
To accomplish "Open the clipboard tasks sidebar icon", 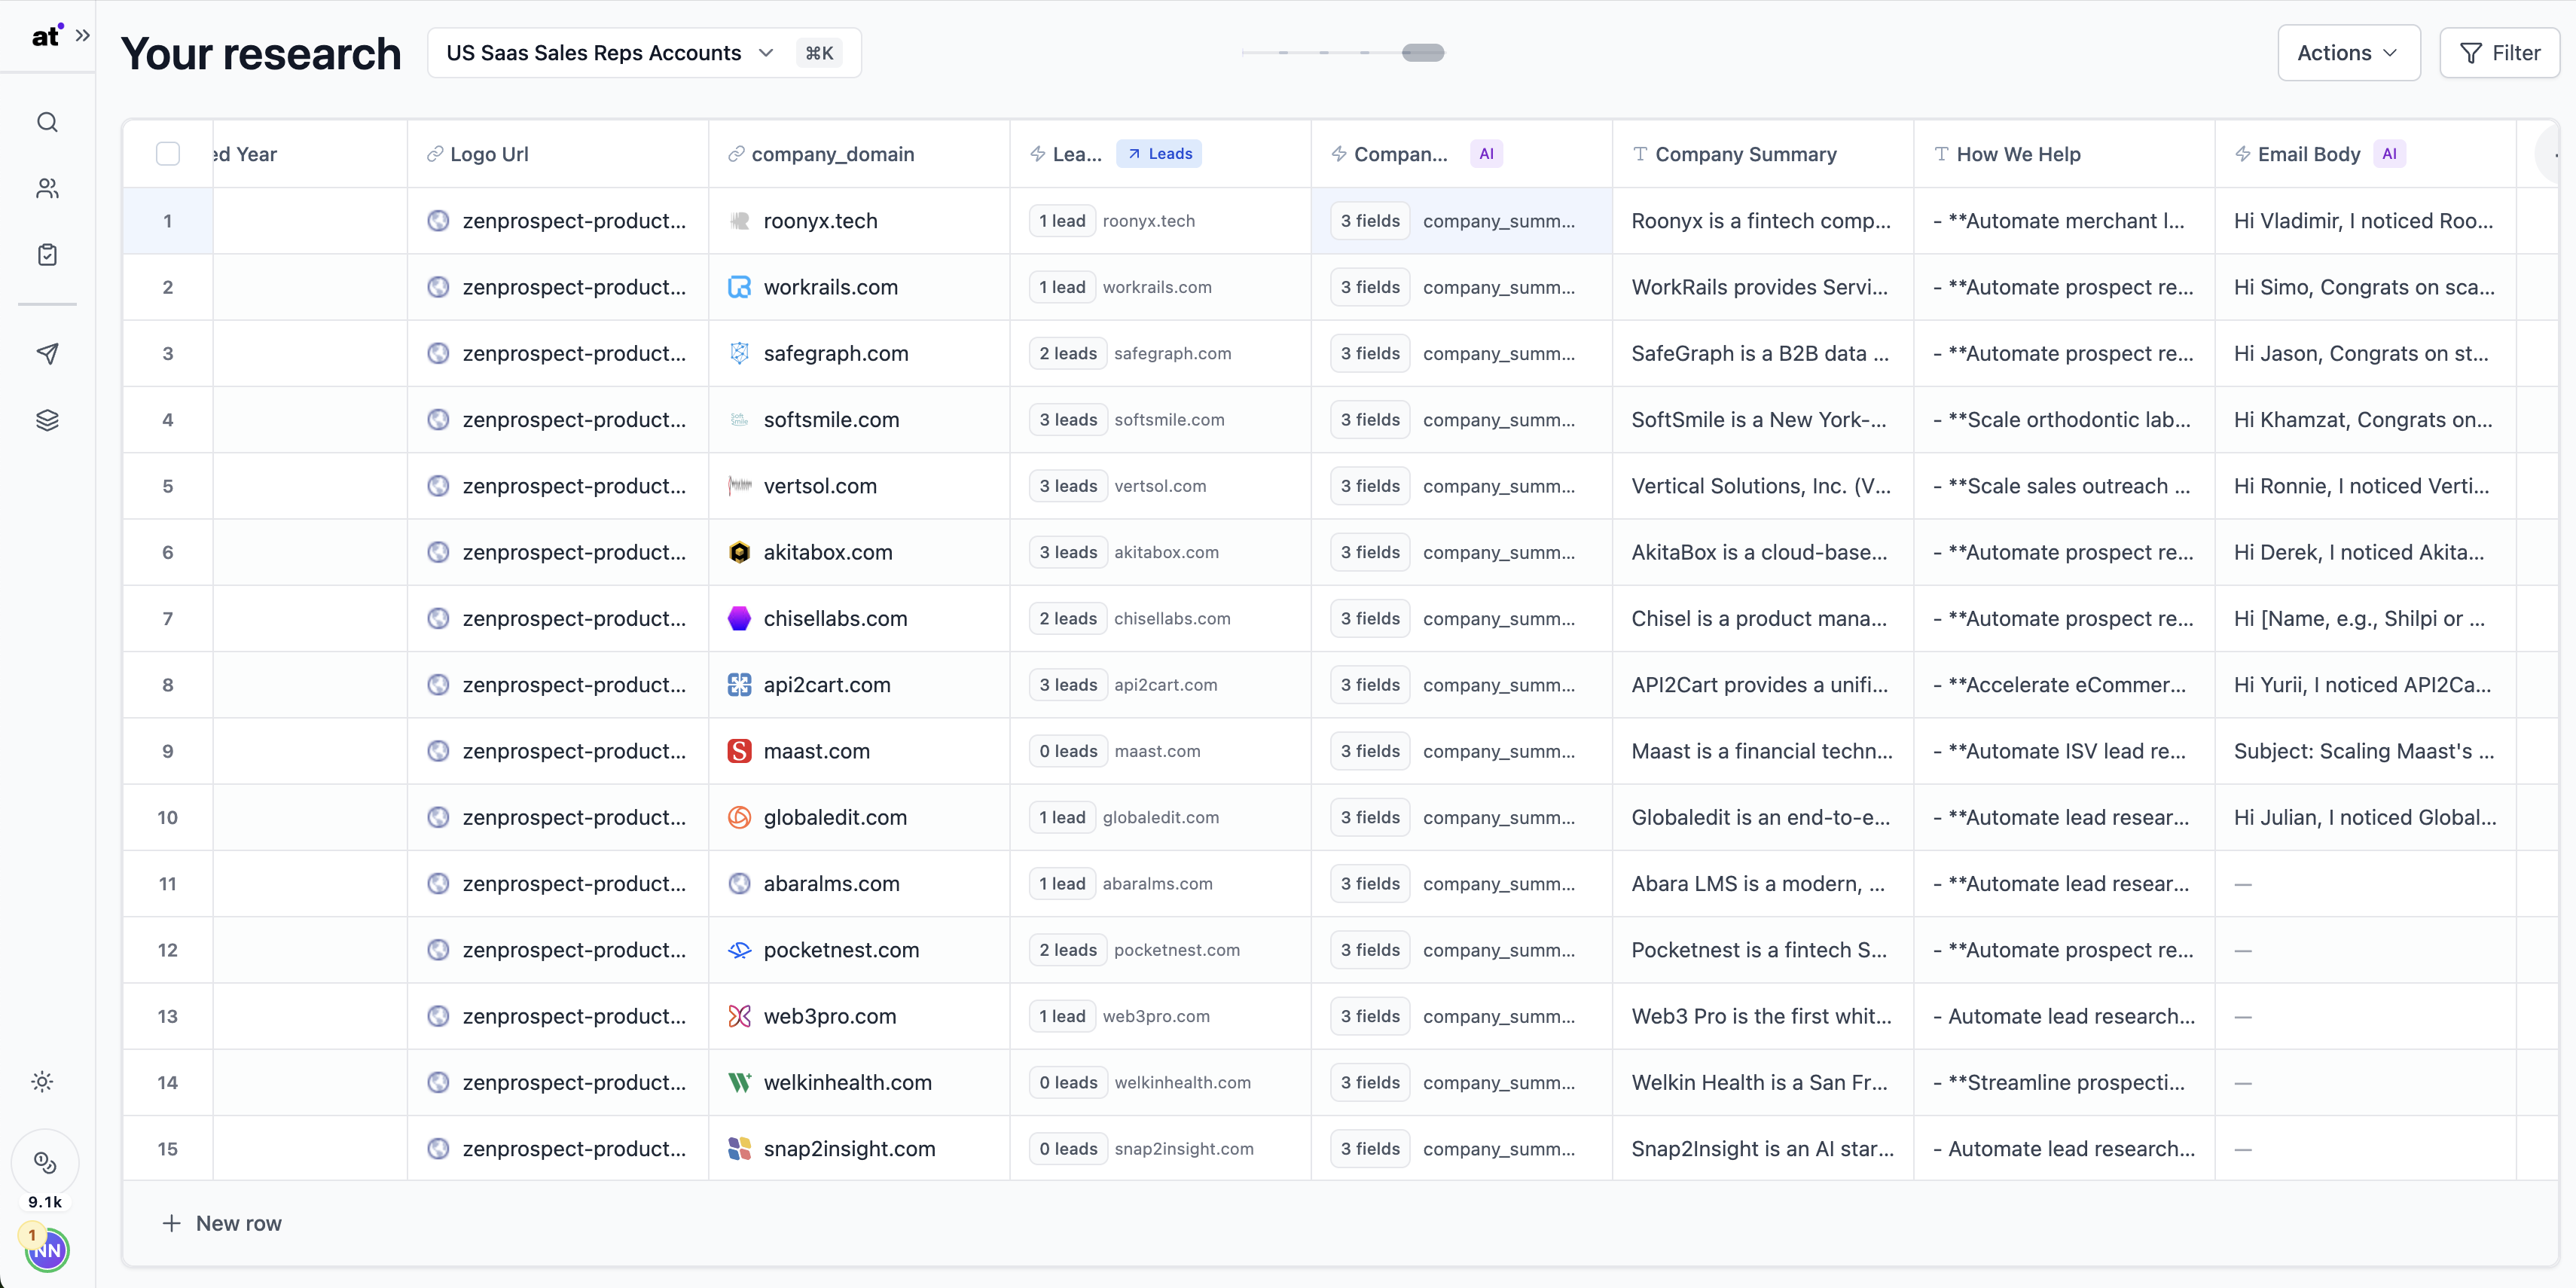I will (x=47, y=254).
